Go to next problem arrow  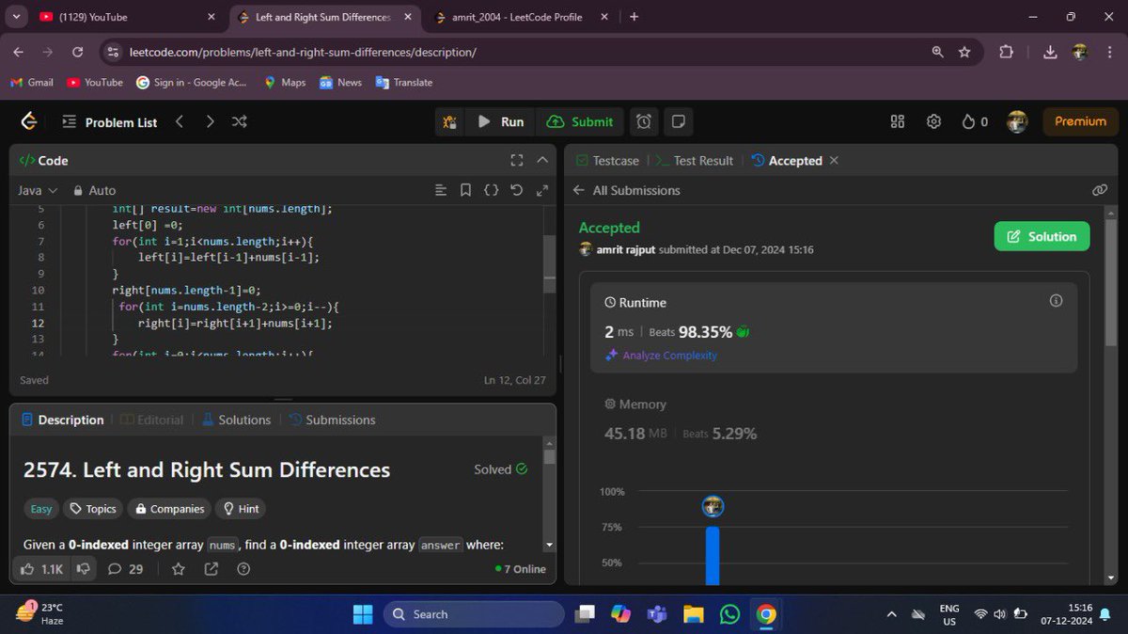point(210,121)
